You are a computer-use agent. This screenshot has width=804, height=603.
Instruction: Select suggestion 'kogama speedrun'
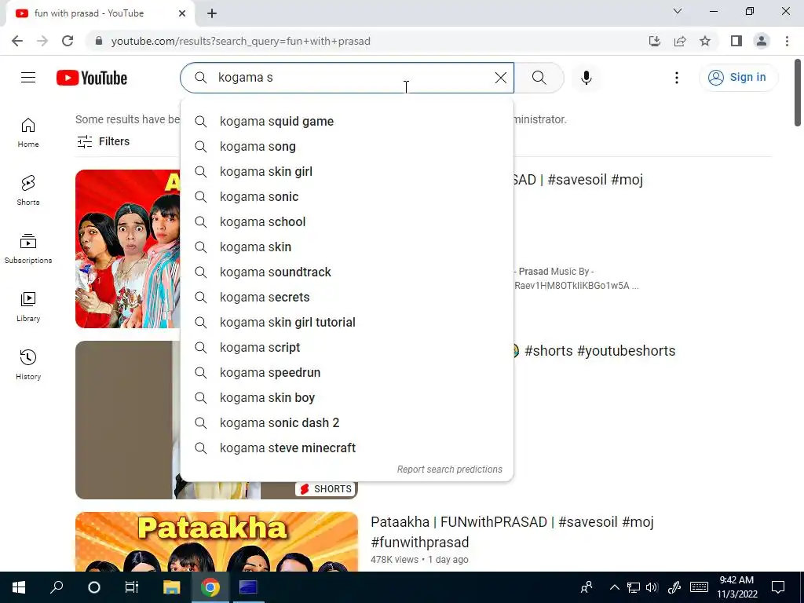(346, 373)
